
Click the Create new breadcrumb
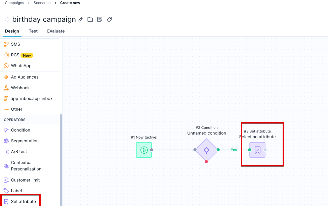point(70,3)
